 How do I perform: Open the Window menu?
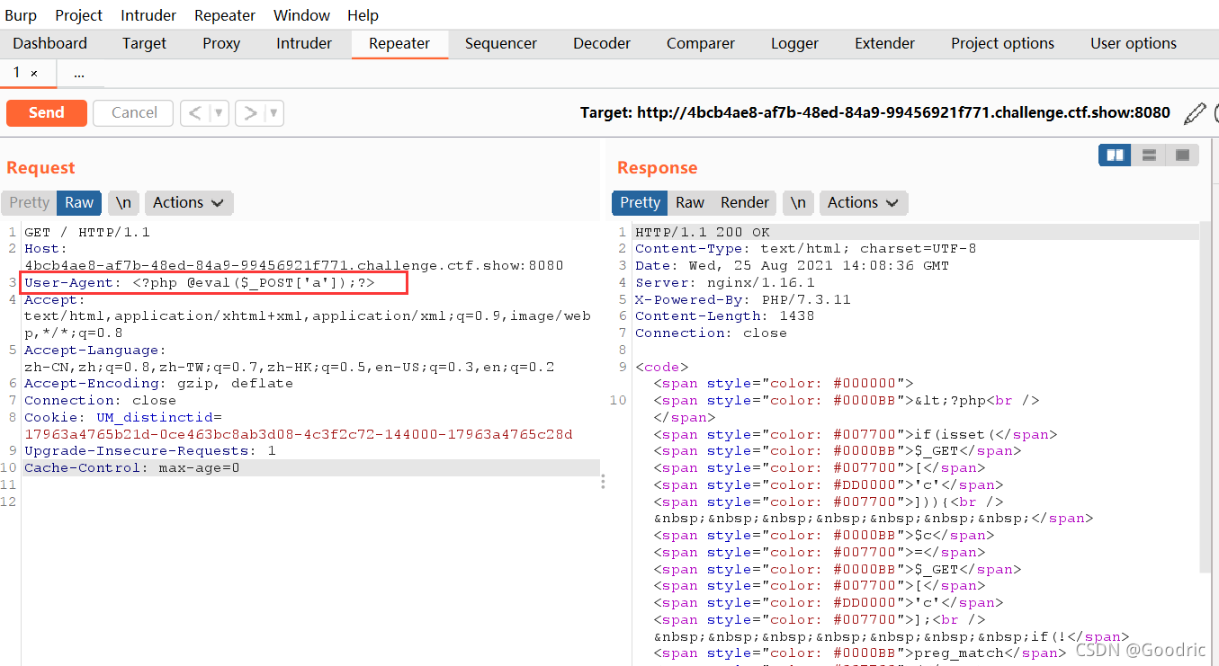(x=301, y=15)
